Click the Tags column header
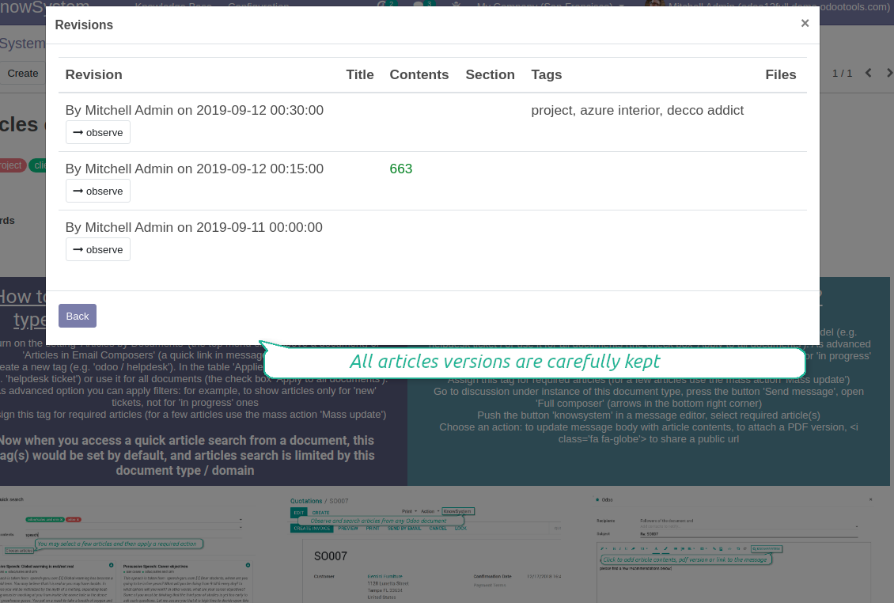 tap(546, 74)
